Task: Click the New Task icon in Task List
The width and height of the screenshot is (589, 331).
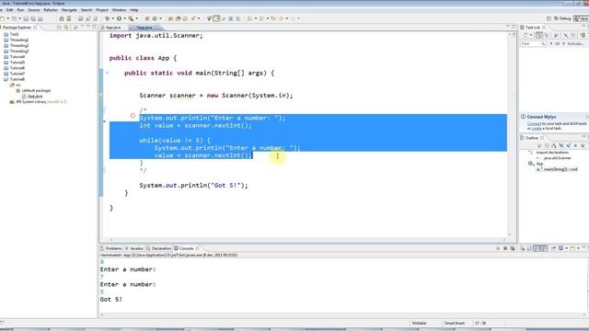Action: [525, 35]
